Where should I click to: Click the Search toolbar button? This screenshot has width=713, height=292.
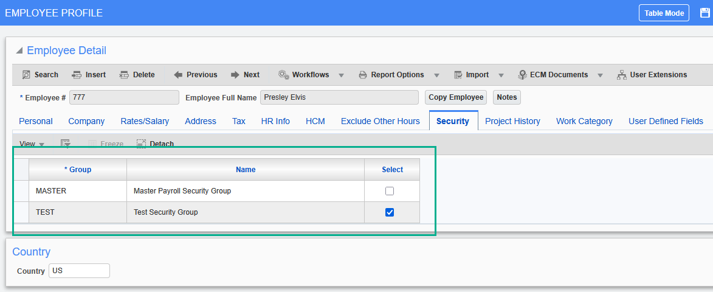pos(40,75)
